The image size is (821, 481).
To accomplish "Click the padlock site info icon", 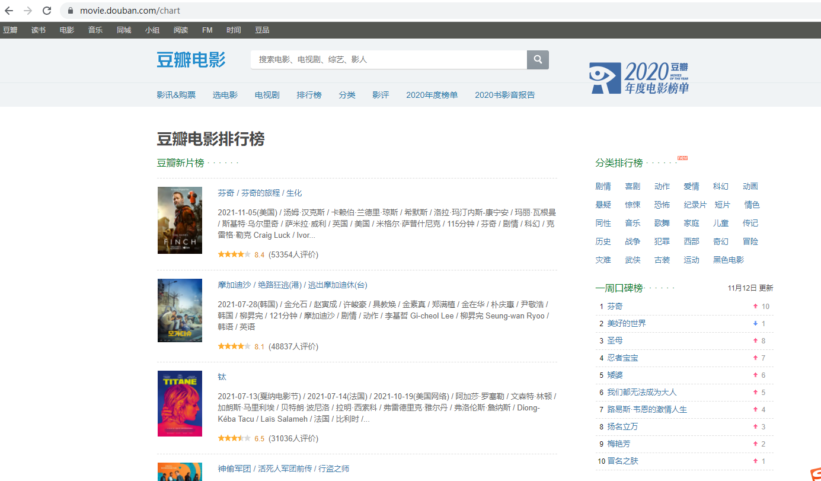I will pyautogui.click(x=71, y=11).
